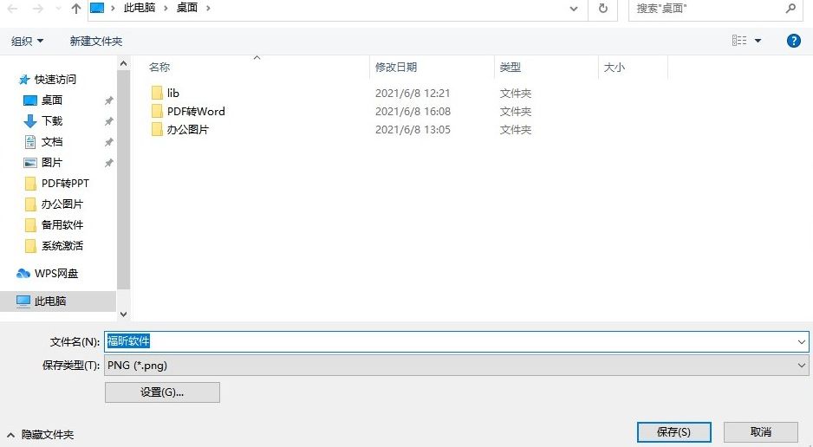Click the WPS网盘 cloud icon
This screenshot has height=447, width=813.
click(x=23, y=274)
